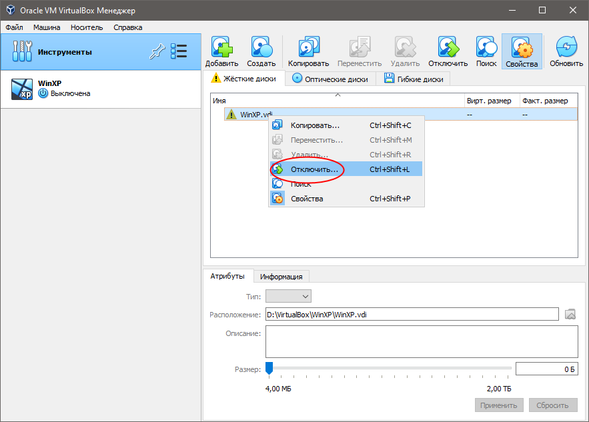Switch to the Гибкие диски tab
The height and width of the screenshot is (422, 589).
coord(413,79)
